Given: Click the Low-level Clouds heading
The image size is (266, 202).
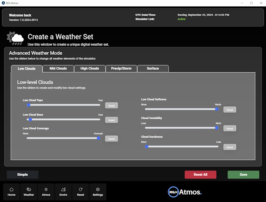Looking at the screenshot, I should (x=35, y=82).
